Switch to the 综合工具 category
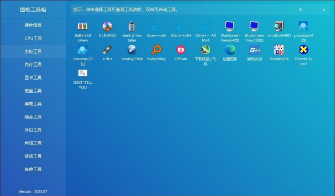The image size is (335, 196). click(33, 117)
